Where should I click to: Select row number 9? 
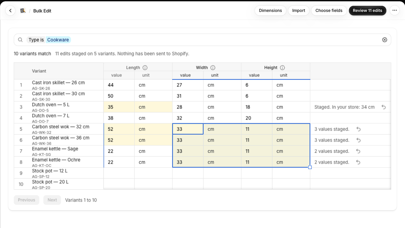click(21, 173)
